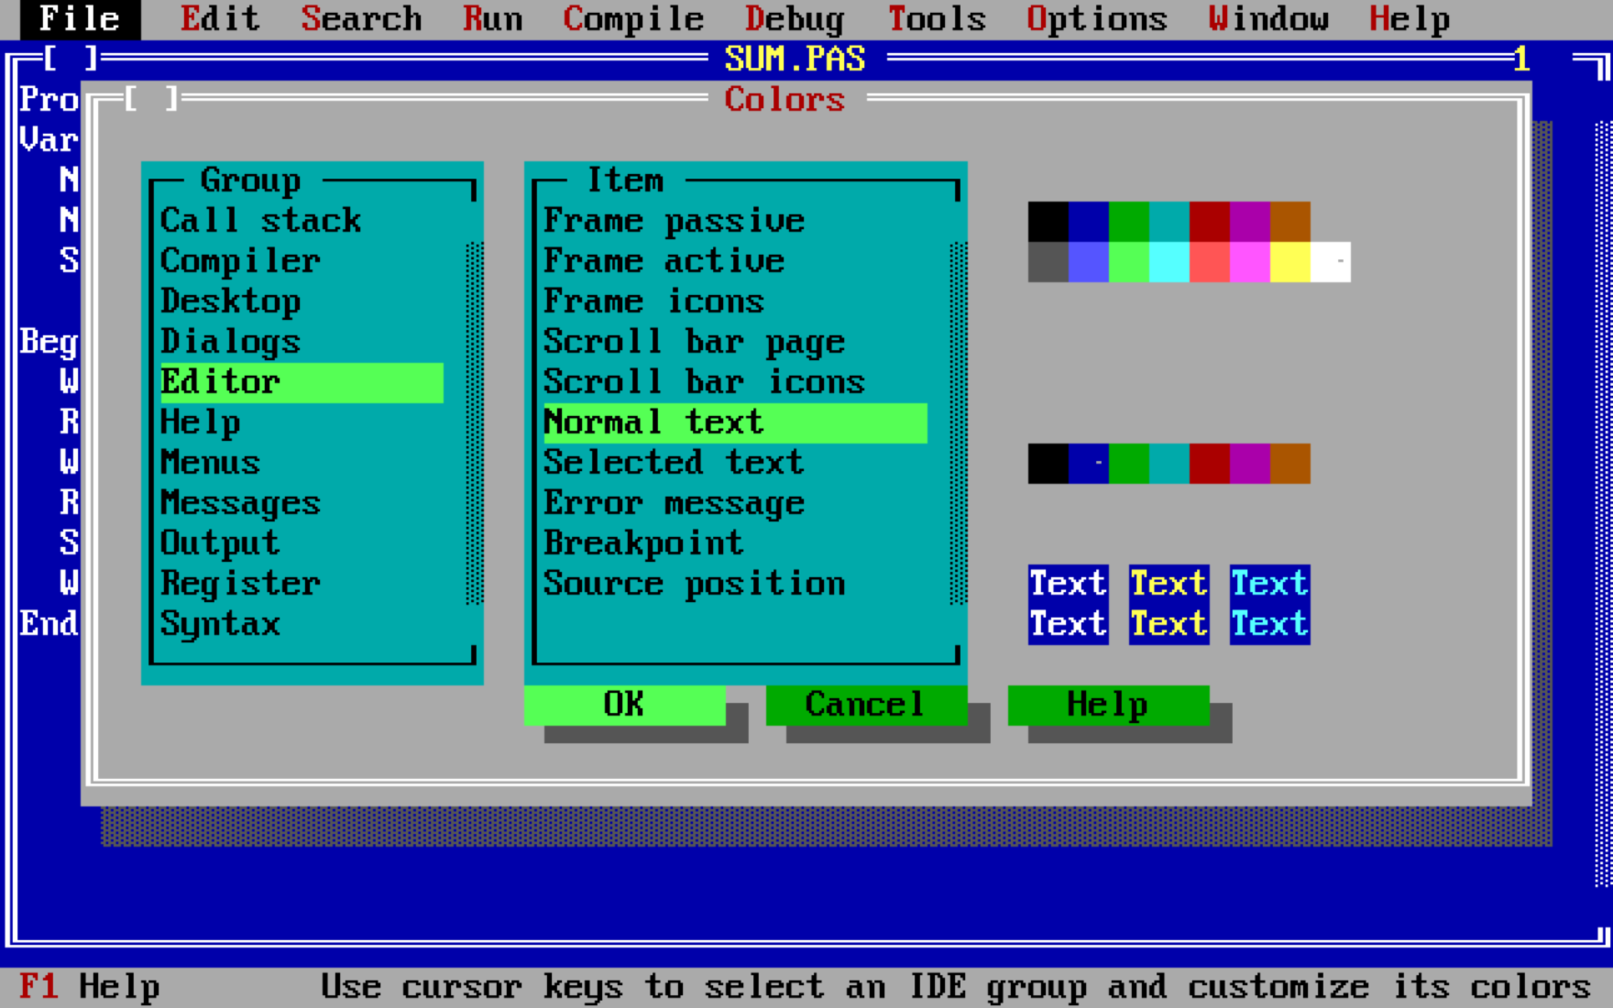This screenshot has height=1008, width=1613.
Task: Open the Compile menu
Action: [633, 20]
